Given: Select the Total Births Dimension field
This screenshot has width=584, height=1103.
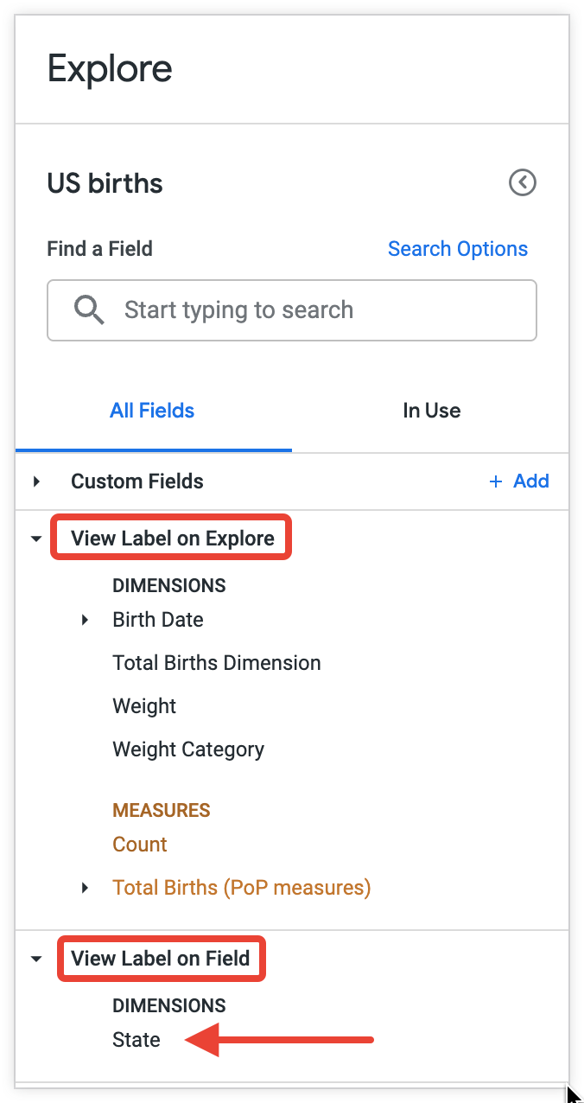Looking at the screenshot, I should [216, 663].
